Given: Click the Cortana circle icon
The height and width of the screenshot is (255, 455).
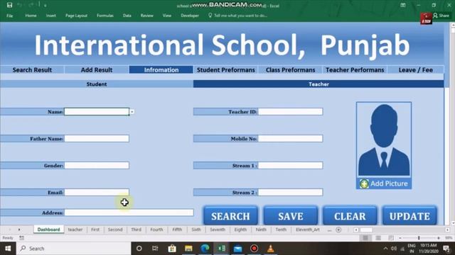Looking at the screenshot, I should (x=139, y=249).
